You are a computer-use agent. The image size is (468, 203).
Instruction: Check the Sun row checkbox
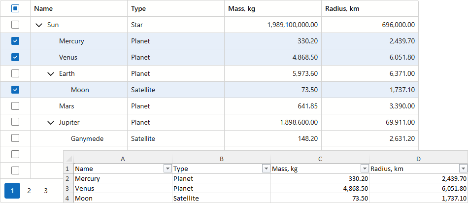15,25
